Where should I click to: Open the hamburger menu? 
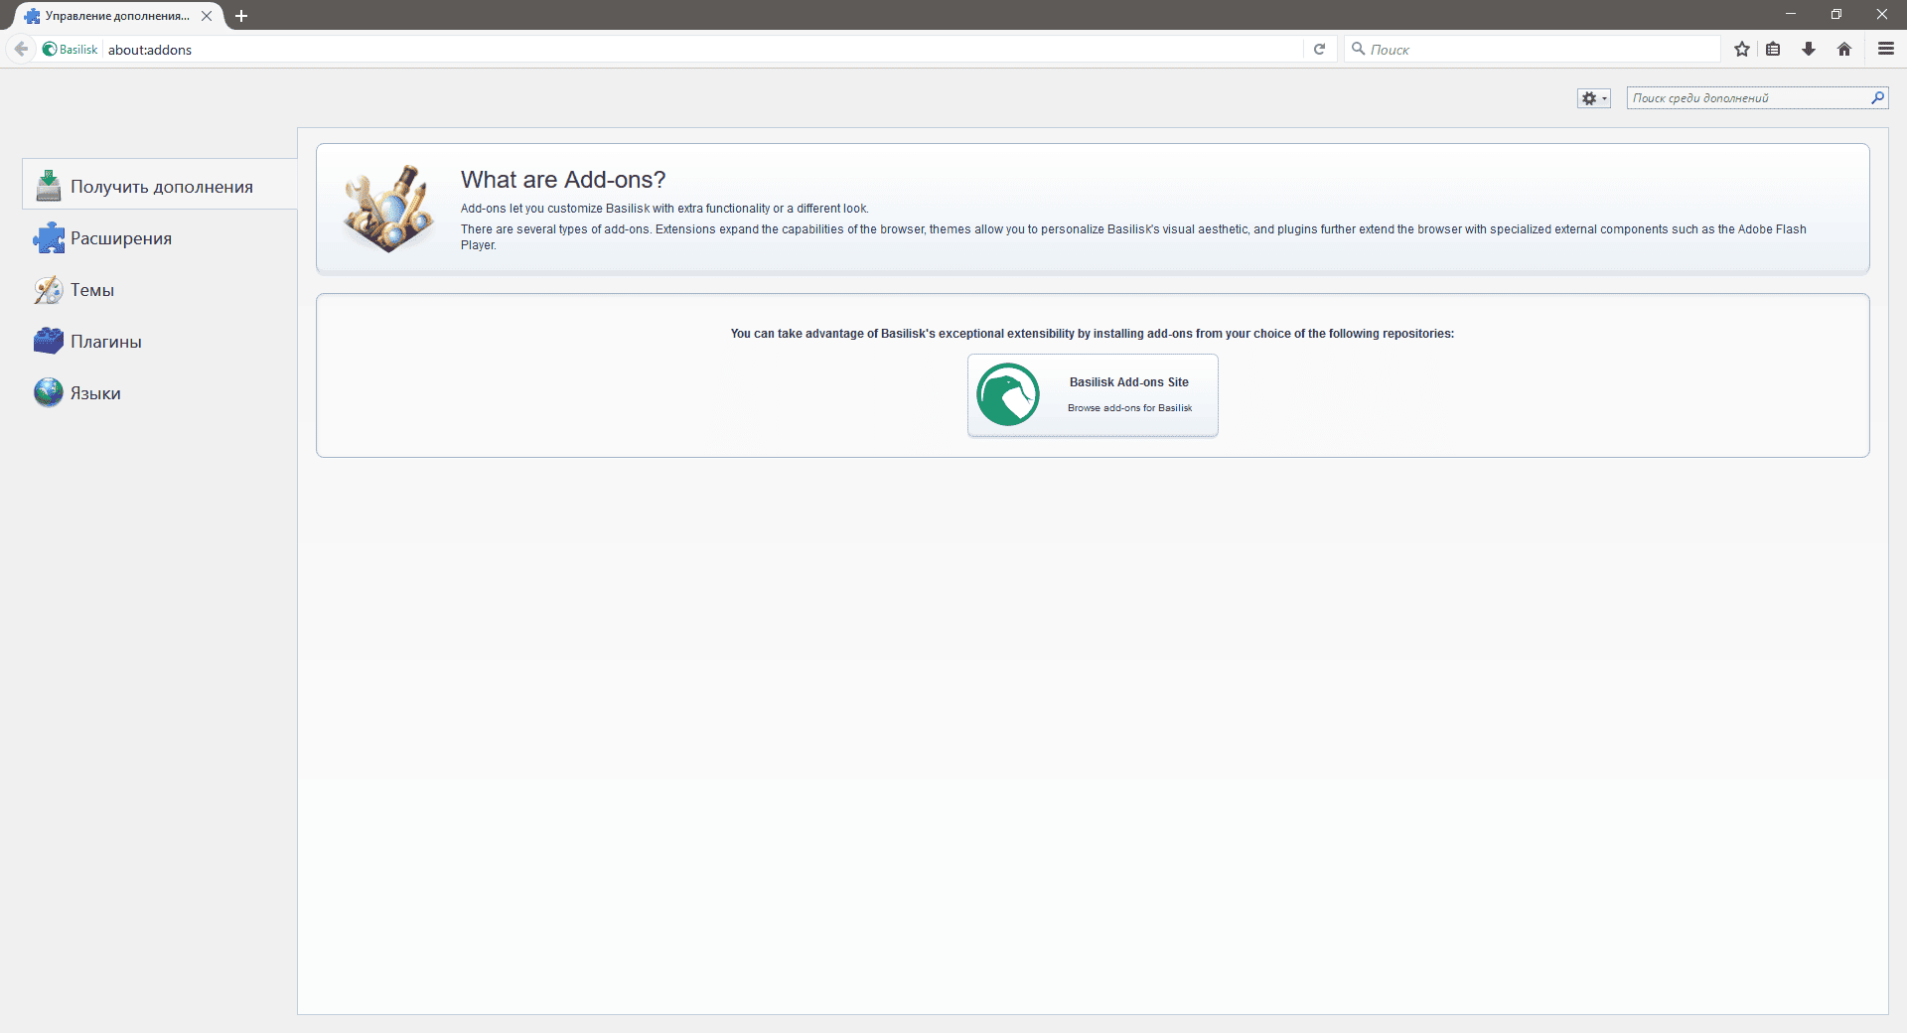click(x=1885, y=49)
